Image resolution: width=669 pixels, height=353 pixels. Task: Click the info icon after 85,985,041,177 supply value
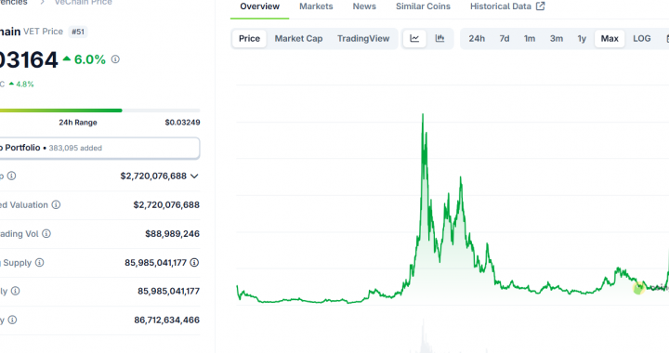pyautogui.click(x=194, y=263)
